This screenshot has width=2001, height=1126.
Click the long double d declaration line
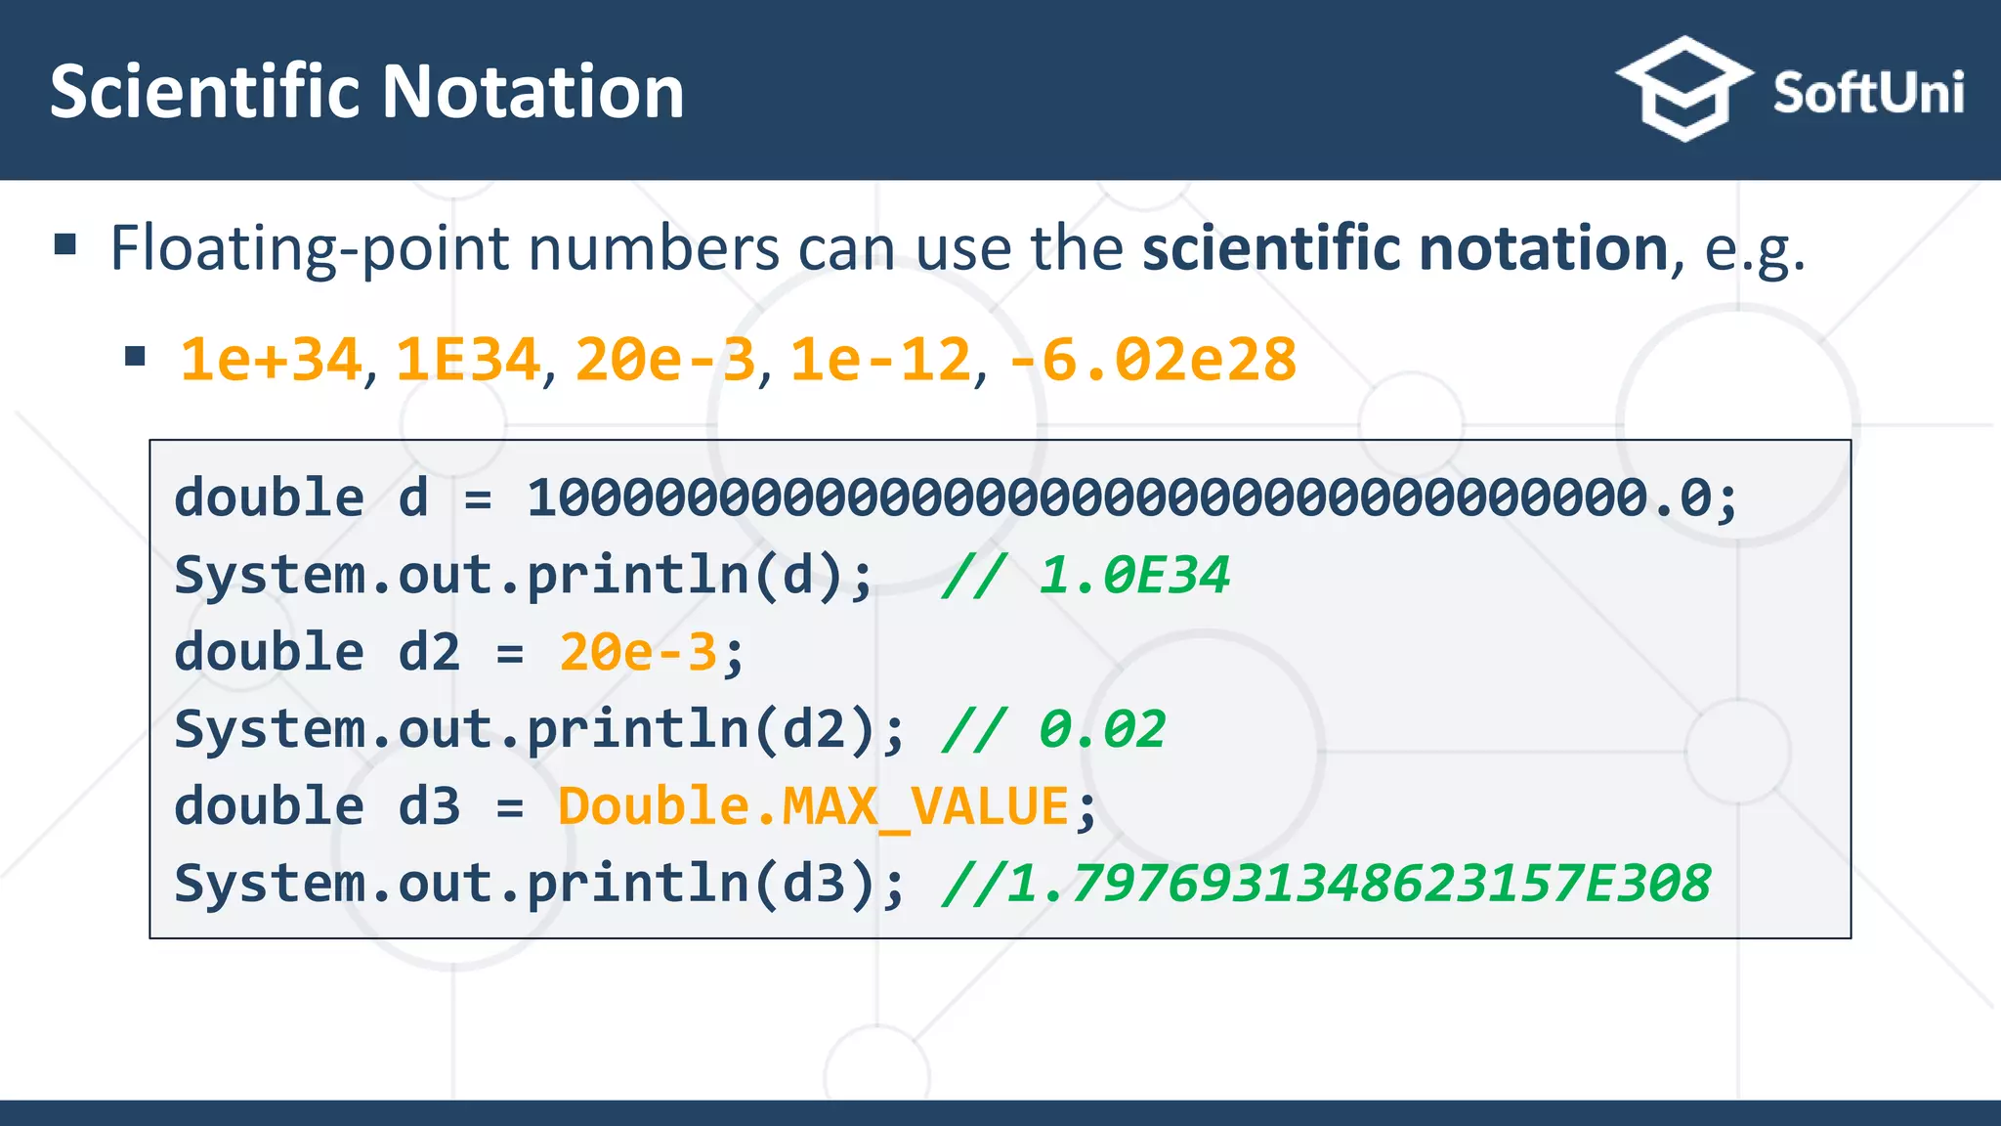[x=957, y=497]
